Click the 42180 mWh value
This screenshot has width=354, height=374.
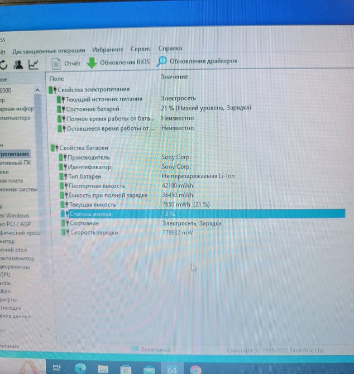pos(178,185)
